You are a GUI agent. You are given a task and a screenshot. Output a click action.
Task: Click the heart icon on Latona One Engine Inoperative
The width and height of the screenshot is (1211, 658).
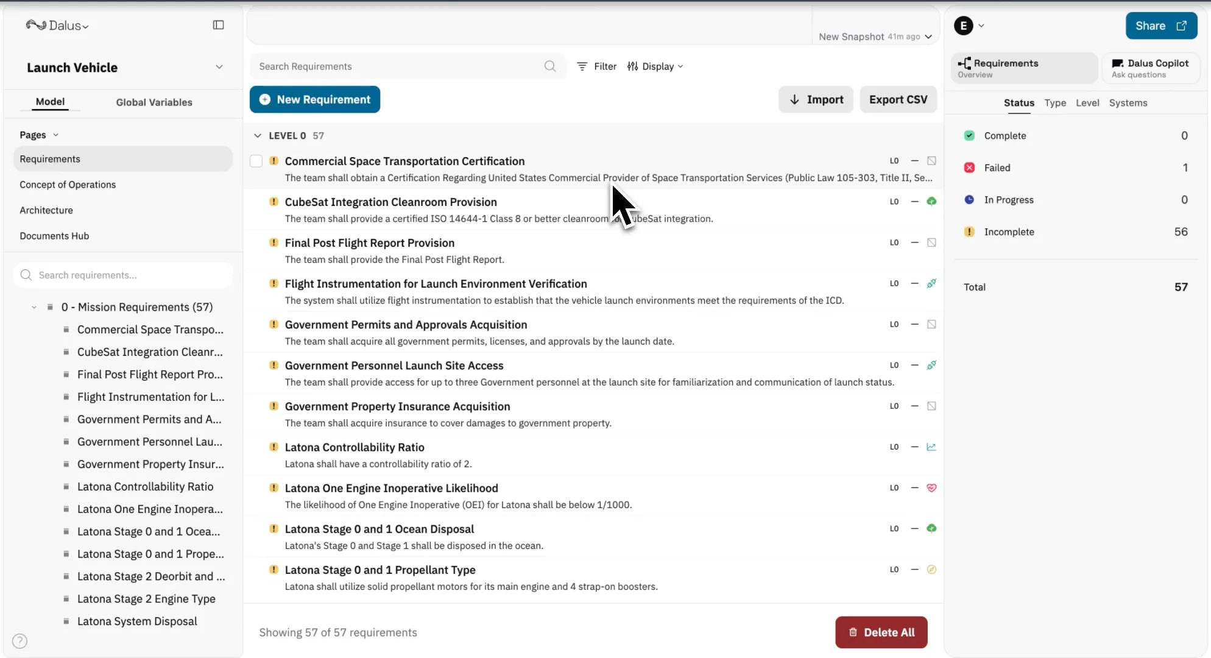[931, 488]
